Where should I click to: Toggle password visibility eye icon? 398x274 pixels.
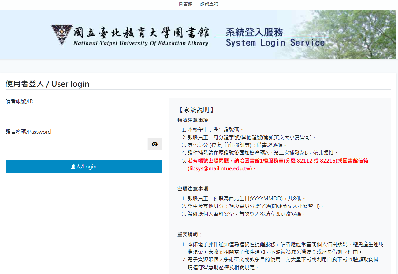coord(154,144)
